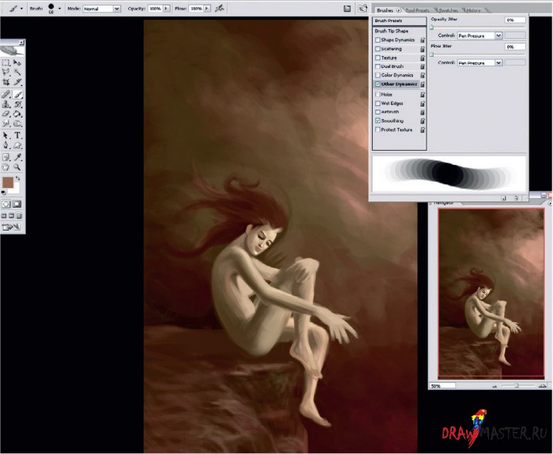Open the Brush preset picker arrow
Image resolution: width=553 pixels, height=454 pixels.
pyautogui.click(x=59, y=8)
